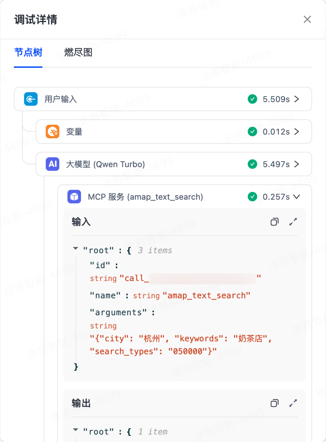This screenshot has width=326, height=442.
Task: Close the debug details panel
Action: (307, 19)
